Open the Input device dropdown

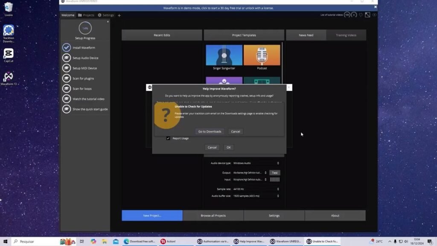coord(250,180)
